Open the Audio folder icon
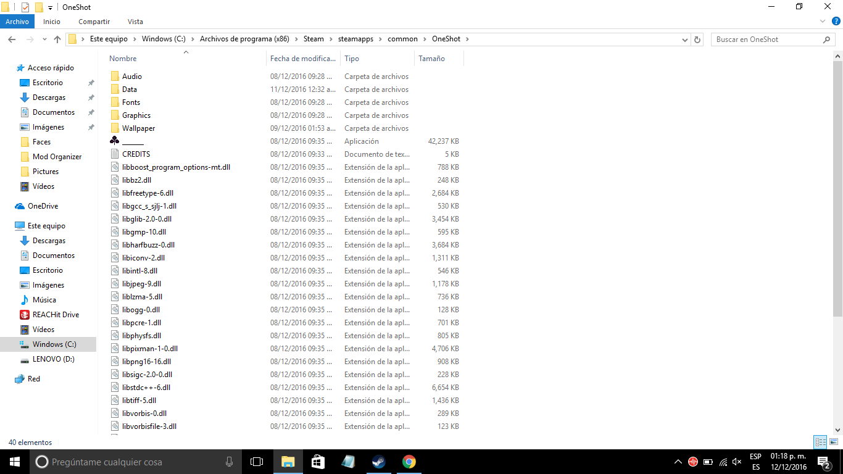 pyautogui.click(x=115, y=77)
